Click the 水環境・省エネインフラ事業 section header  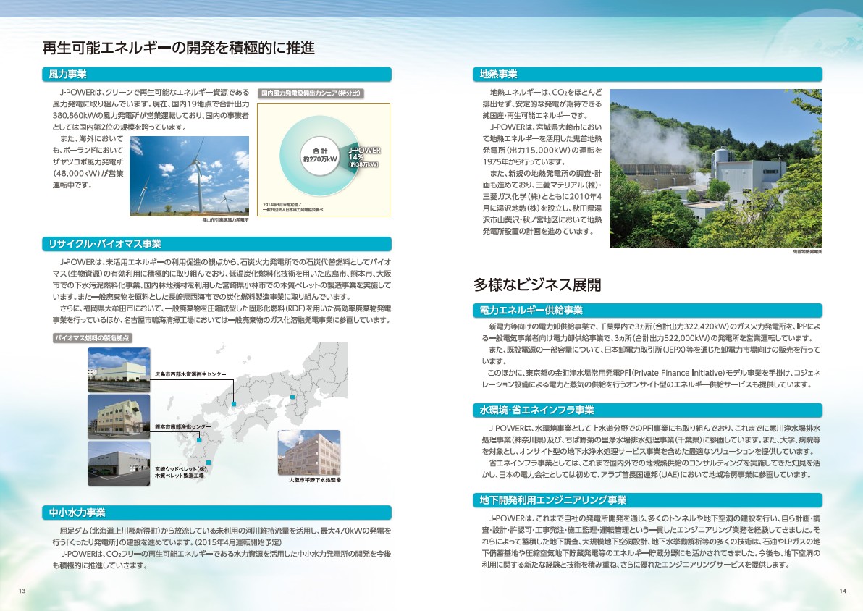(647, 410)
